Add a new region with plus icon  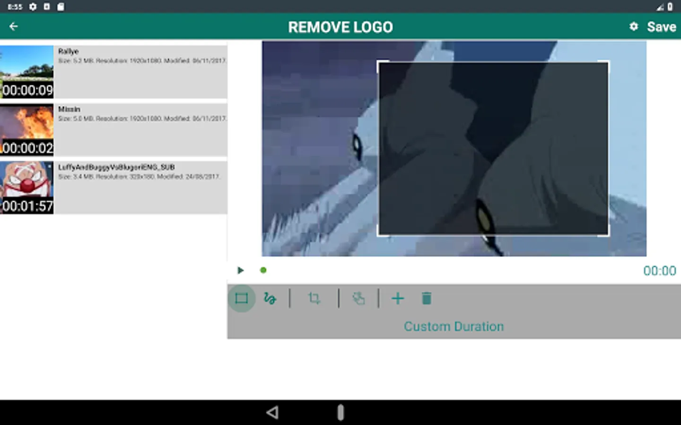click(398, 298)
